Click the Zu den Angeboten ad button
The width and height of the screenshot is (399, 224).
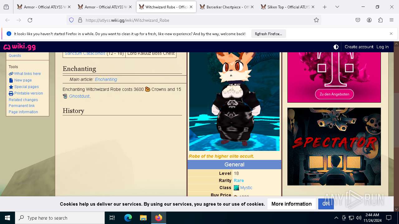pyautogui.click(x=334, y=94)
